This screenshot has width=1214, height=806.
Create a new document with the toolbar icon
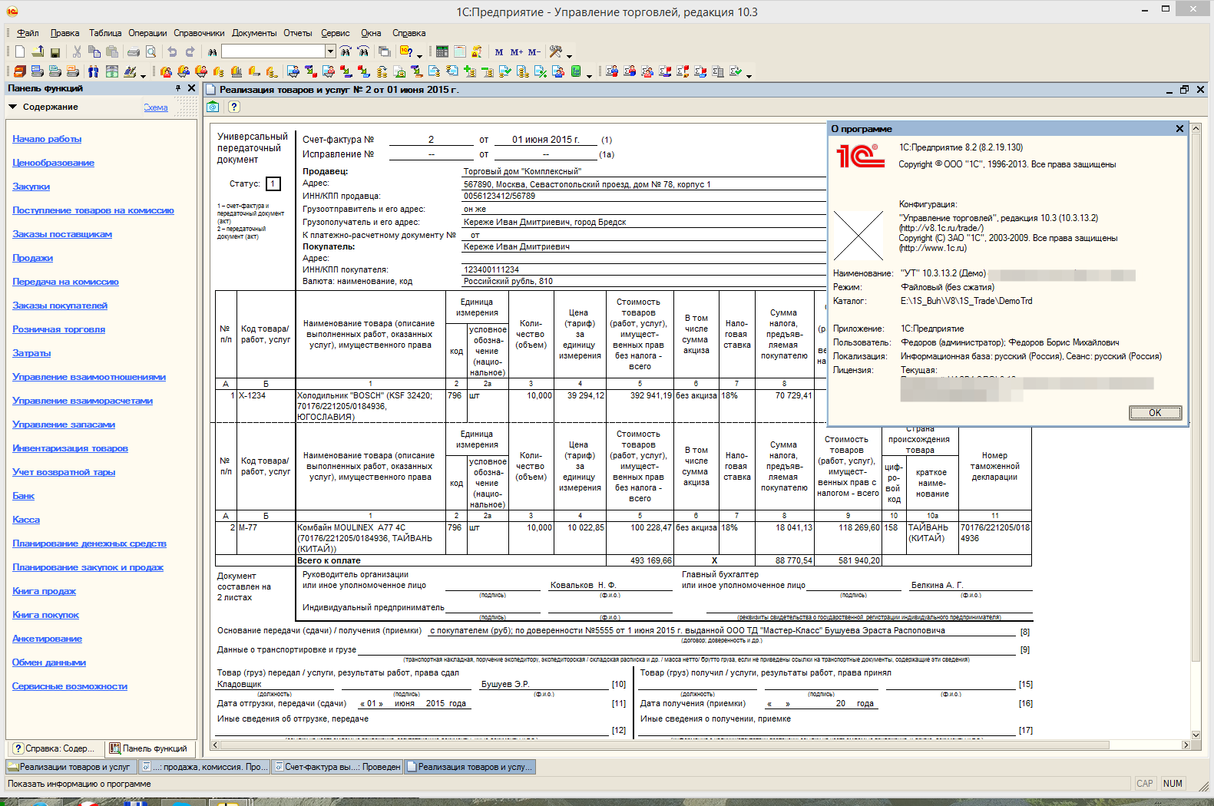20,51
